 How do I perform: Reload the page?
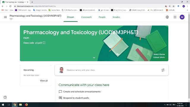pyautogui.click(x=10, y=6)
